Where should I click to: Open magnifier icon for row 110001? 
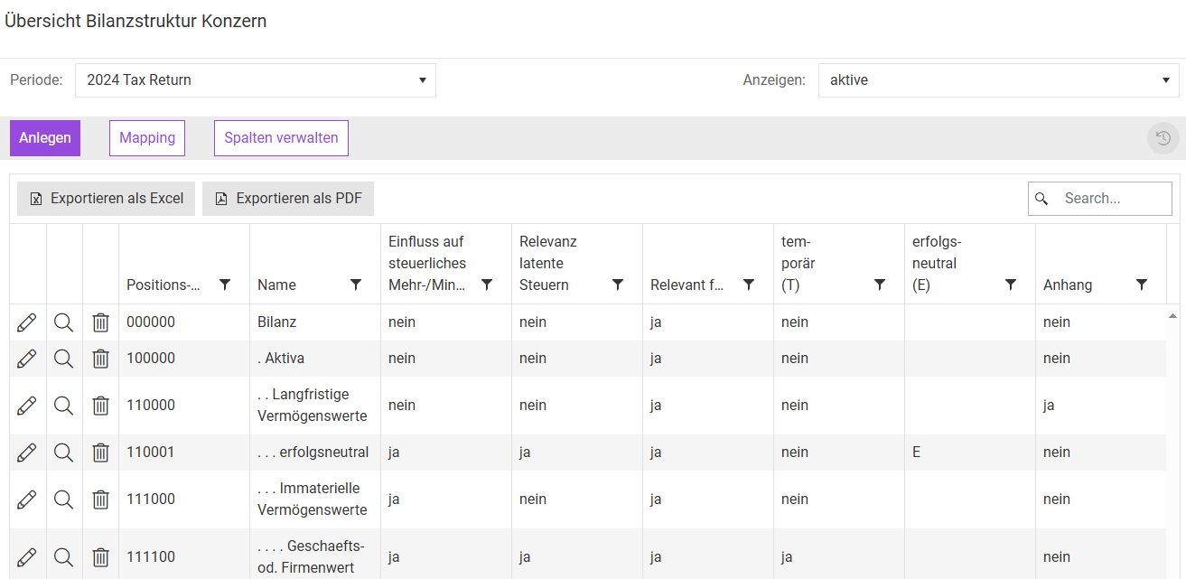coord(63,453)
